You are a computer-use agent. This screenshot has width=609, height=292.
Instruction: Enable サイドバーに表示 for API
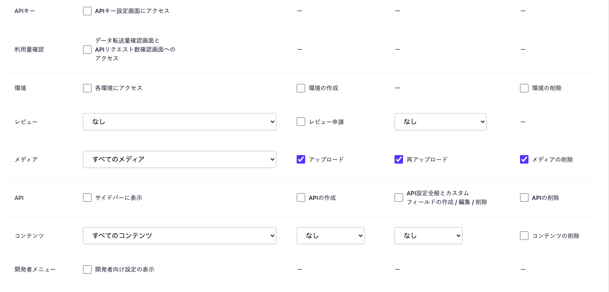87,197
